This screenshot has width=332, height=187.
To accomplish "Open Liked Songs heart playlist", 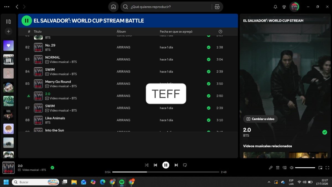I will (x=8, y=46).
